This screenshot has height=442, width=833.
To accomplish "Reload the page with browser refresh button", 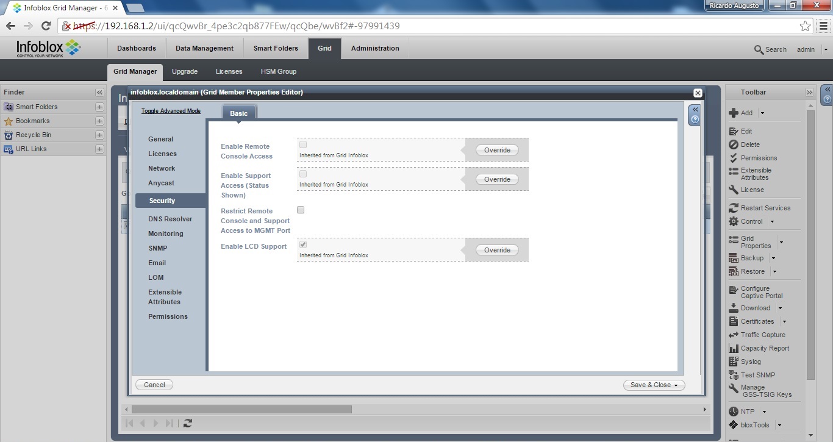I will tap(46, 26).
